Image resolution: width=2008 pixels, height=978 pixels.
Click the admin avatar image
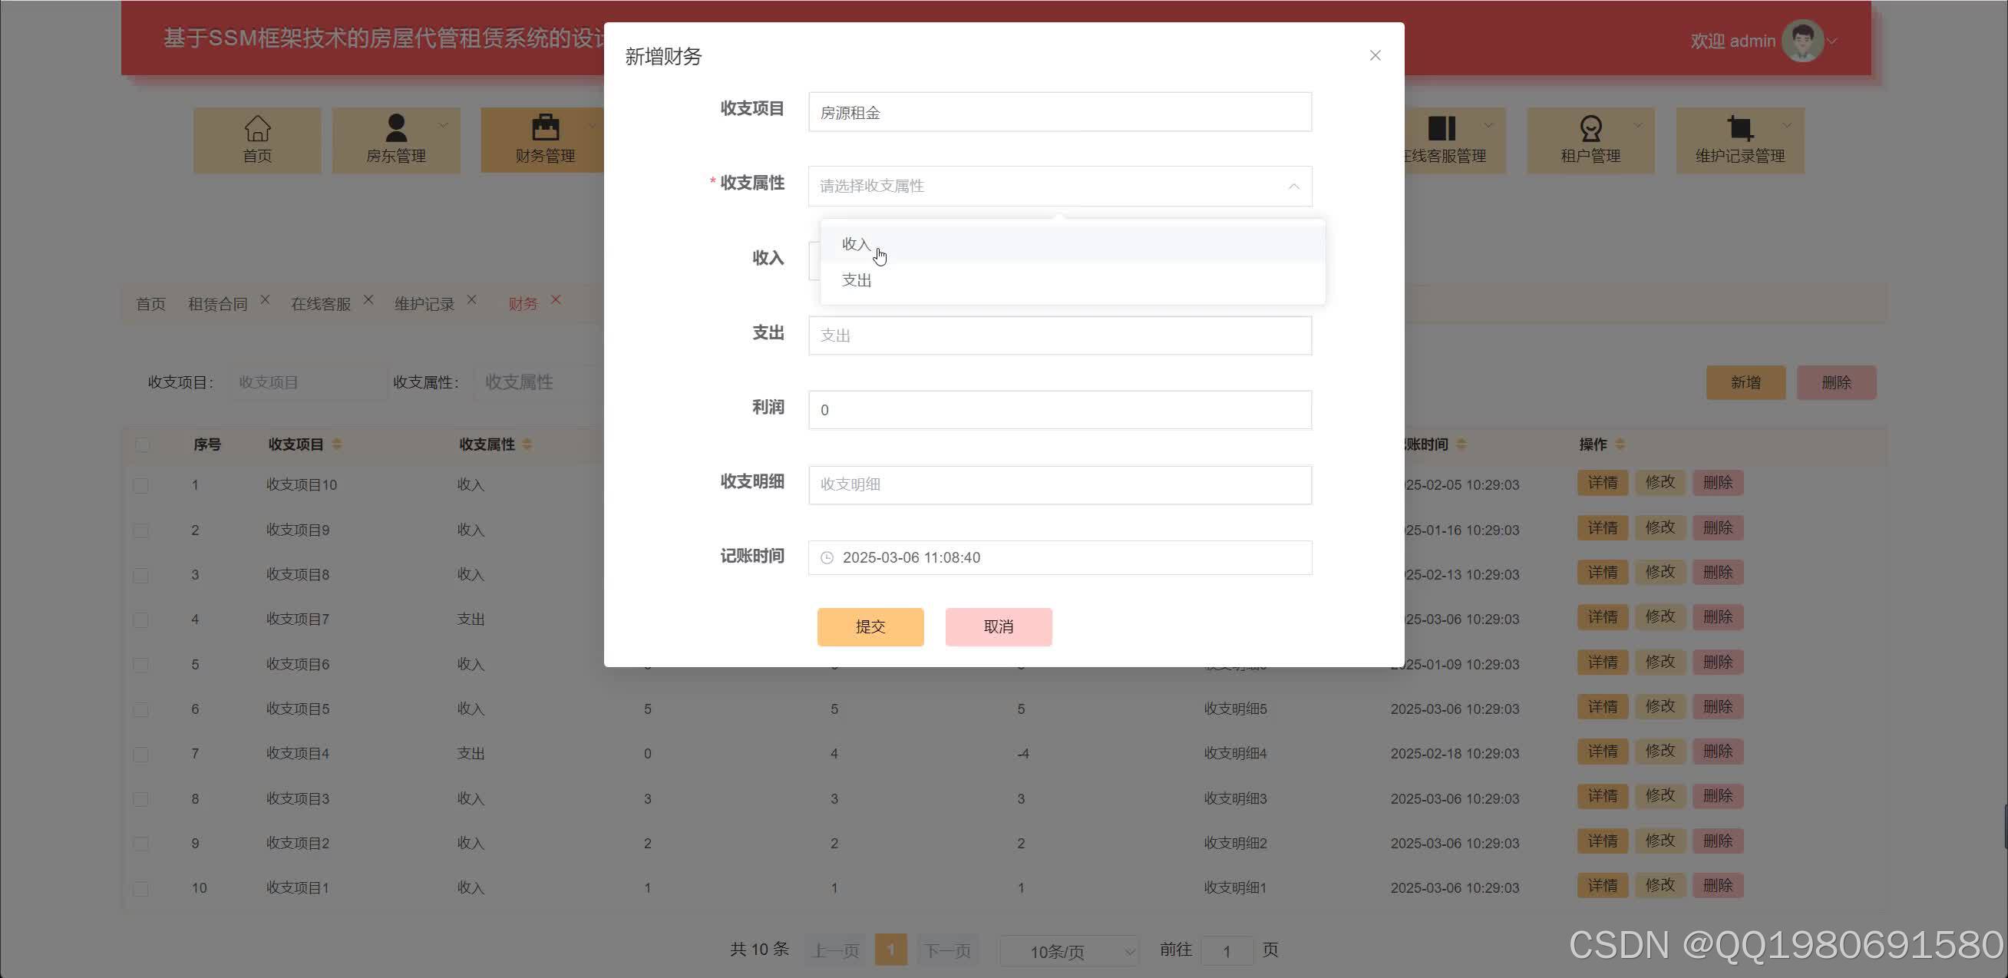pyautogui.click(x=1803, y=39)
